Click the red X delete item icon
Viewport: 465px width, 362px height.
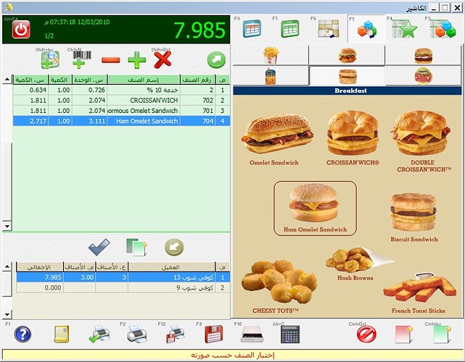tap(162, 60)
